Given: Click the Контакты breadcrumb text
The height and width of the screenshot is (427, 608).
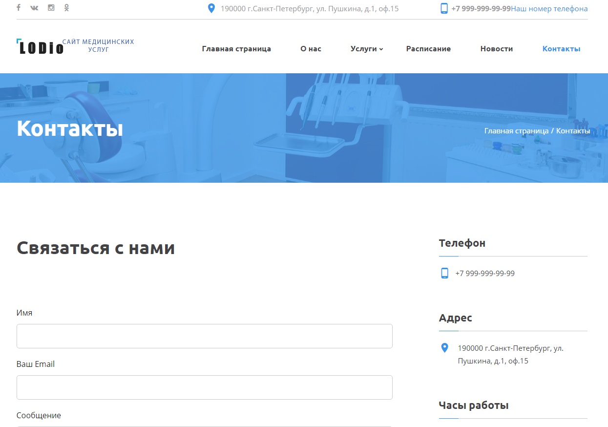Looking at the screenshot, I should coord(573,131).
